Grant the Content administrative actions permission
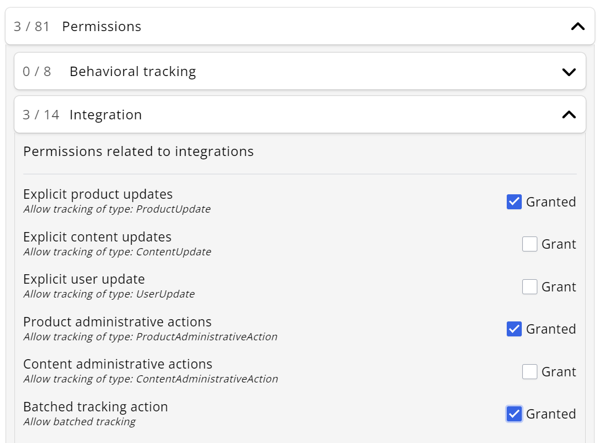The width and height of the screenshot is (599, 443). pyautogui.click(x=530, y=371)
